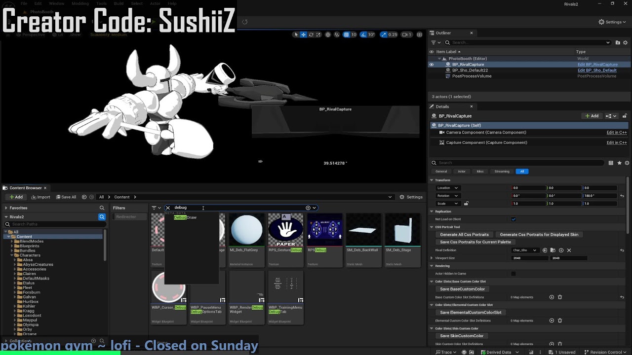The image size is (632, 355).
Task: Click the viewport layout maximize icon
Action: [420, 35]
